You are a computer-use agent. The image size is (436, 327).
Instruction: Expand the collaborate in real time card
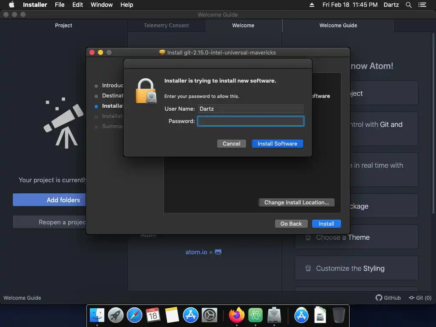[384, 169]
